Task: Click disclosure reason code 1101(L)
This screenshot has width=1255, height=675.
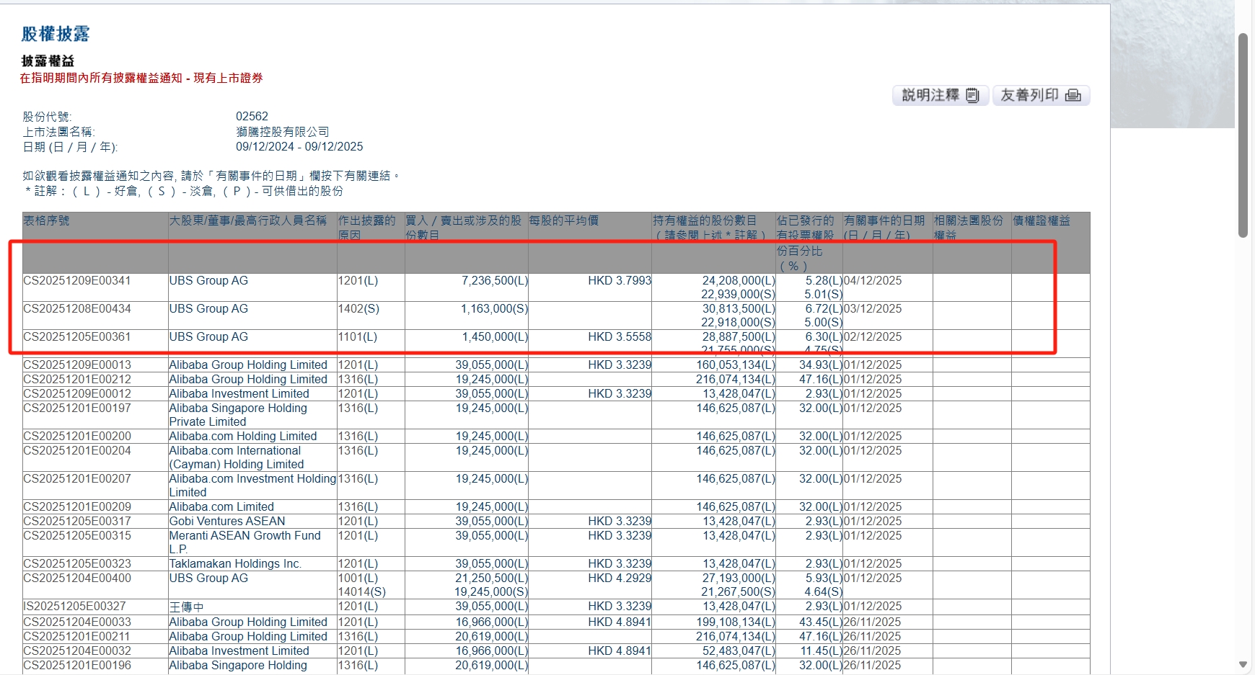Action: click(x=358, y=336)
